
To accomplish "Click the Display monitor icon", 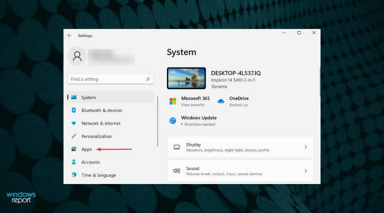I will pos(177,147).
